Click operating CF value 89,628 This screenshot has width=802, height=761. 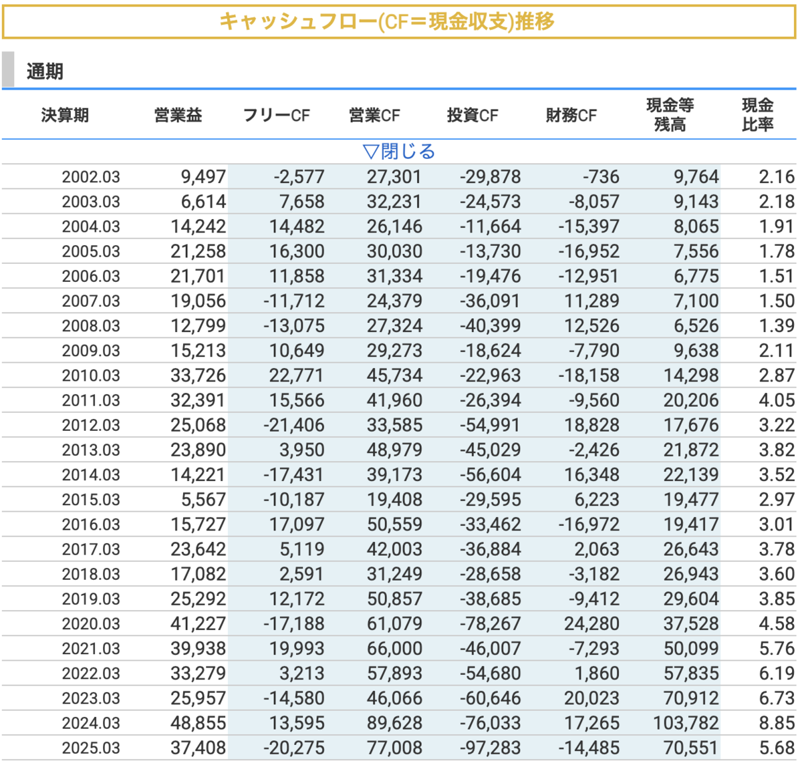394,723
